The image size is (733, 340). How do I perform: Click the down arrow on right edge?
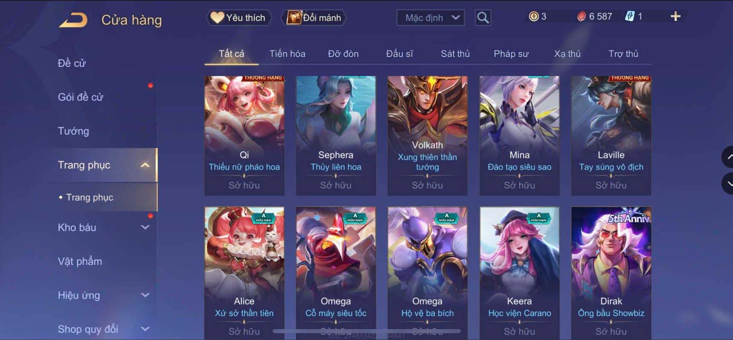[728, 184]
